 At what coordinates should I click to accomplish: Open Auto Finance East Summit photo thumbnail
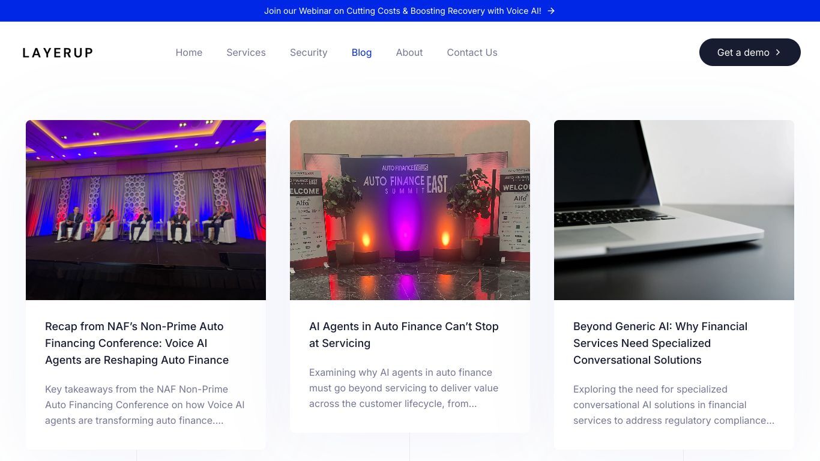pos(410,210)
